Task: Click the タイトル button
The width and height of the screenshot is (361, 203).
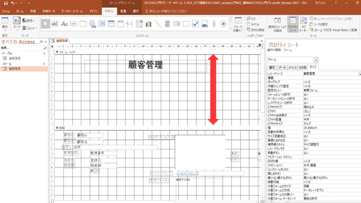Action: pyautogui.click(x=253, y=24)
